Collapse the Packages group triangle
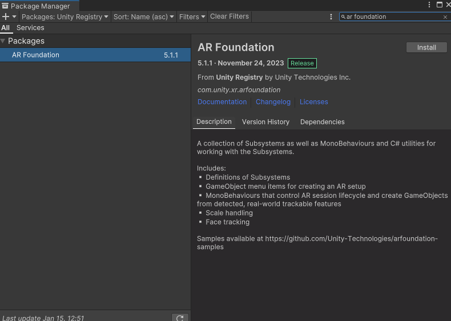 pyautogui.click(x=3, y=41)
